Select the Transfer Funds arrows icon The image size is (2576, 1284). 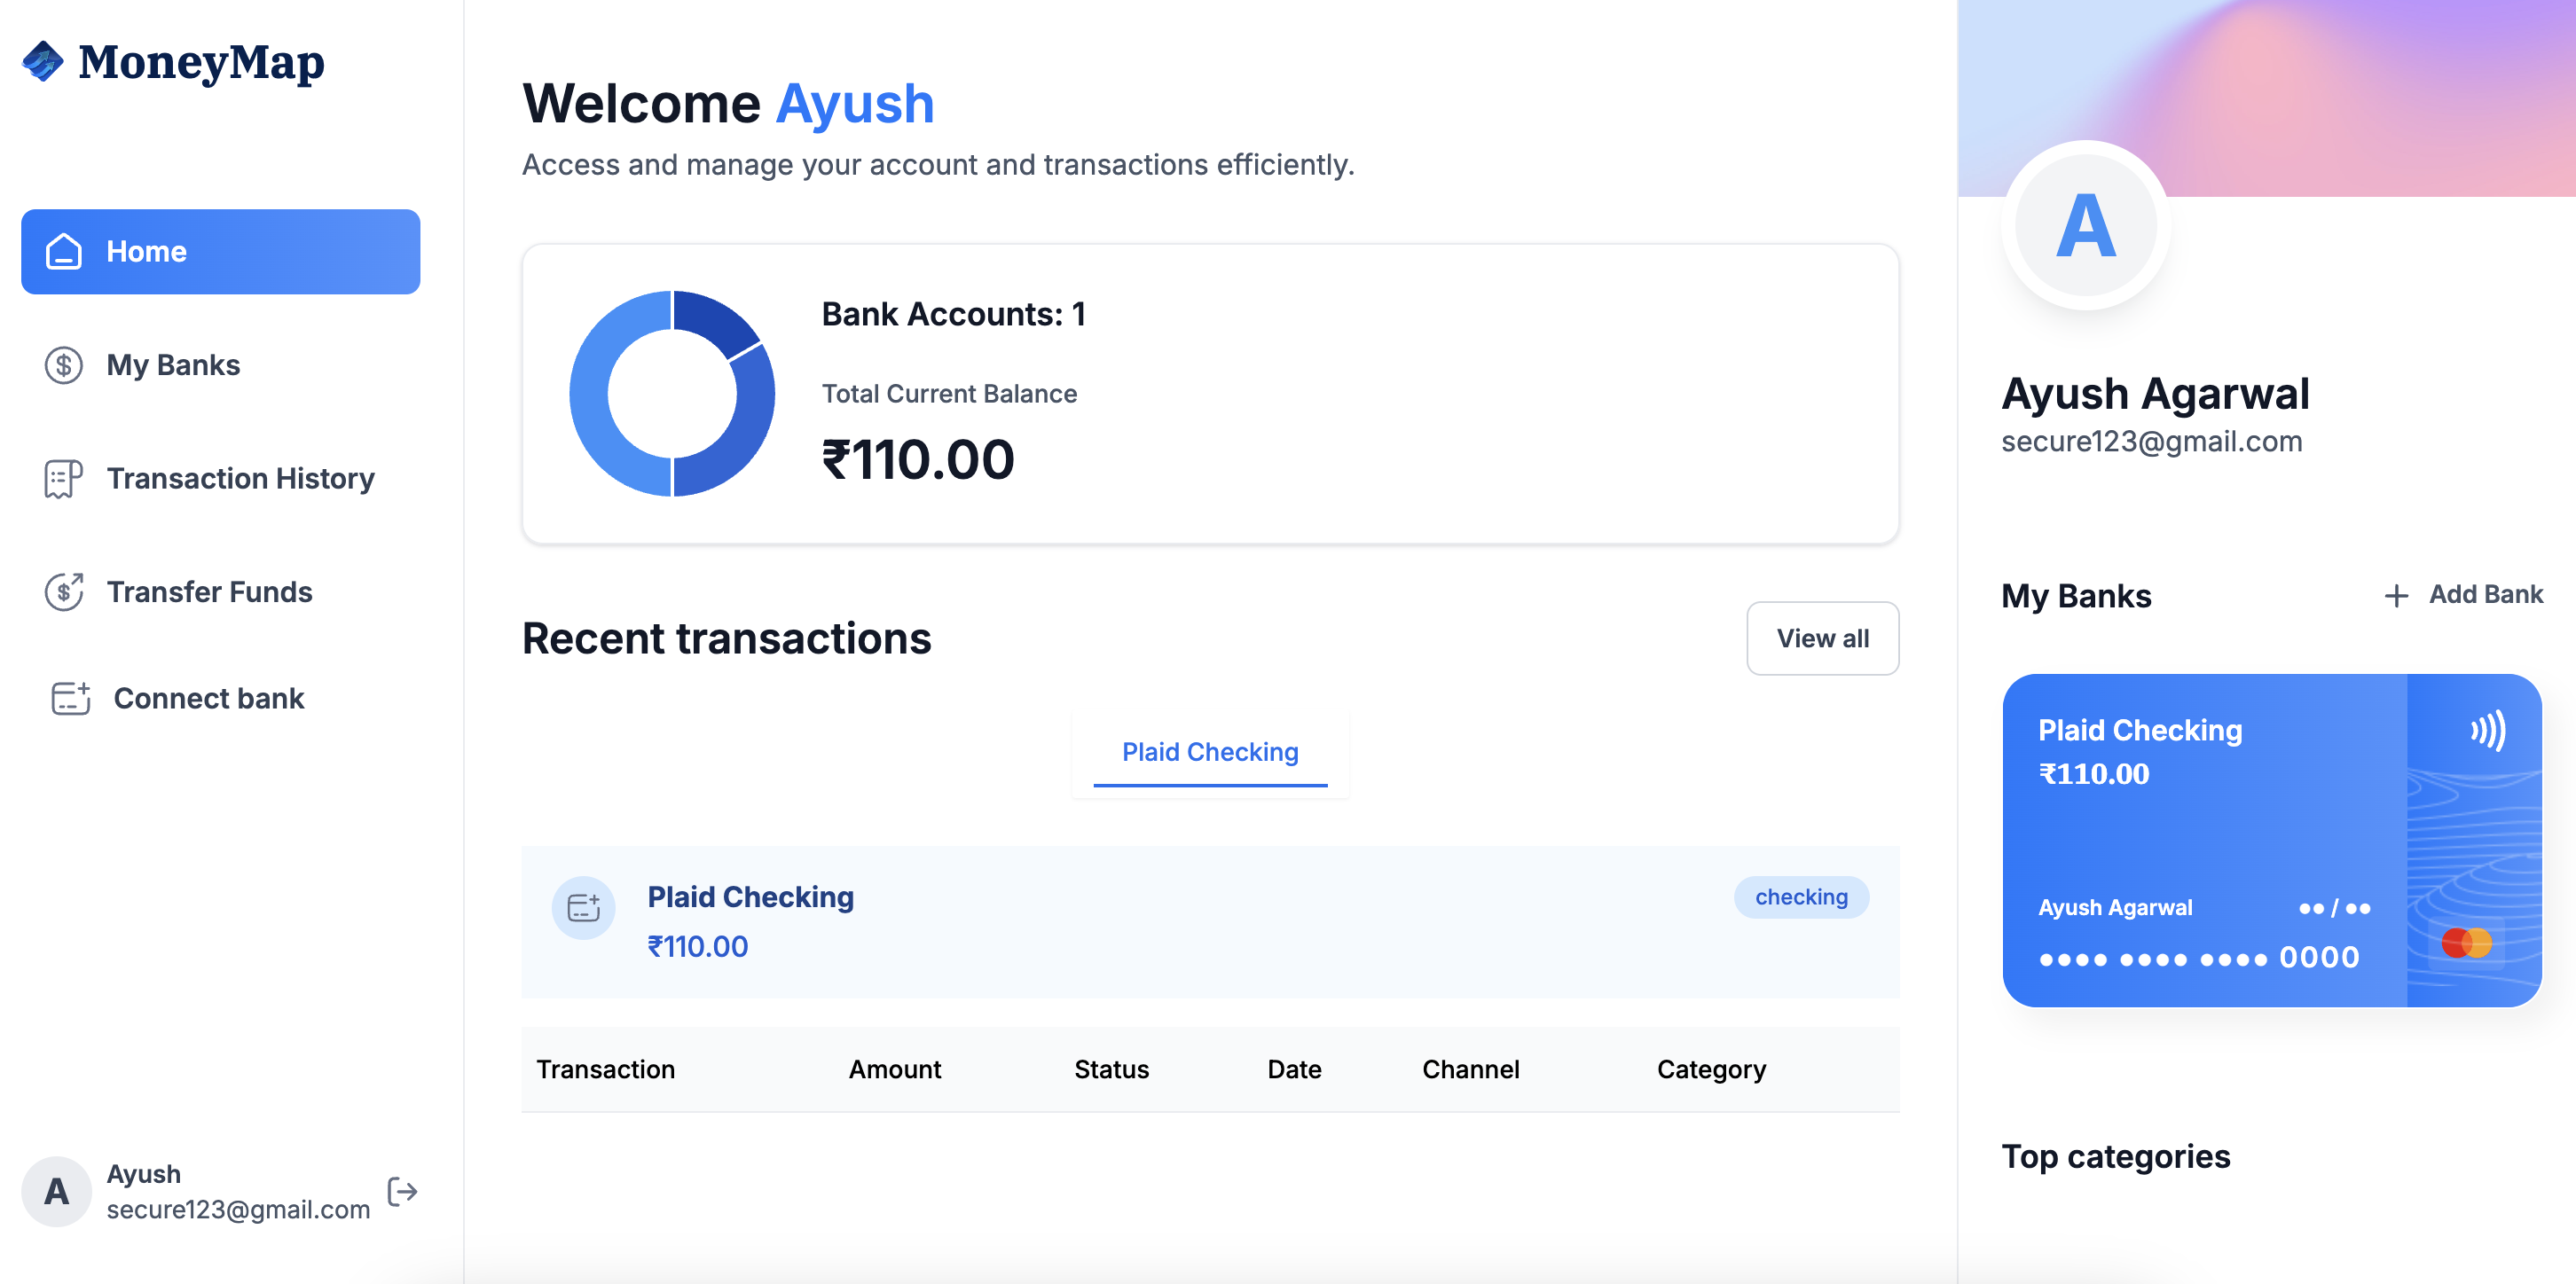pos(62,591)
